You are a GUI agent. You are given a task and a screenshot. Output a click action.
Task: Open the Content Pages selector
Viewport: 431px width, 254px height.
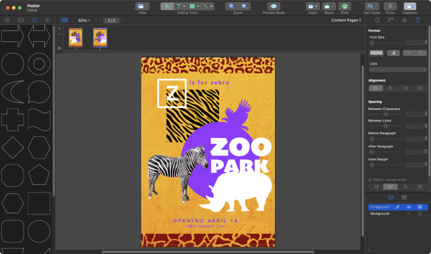(x=346, y=20)
